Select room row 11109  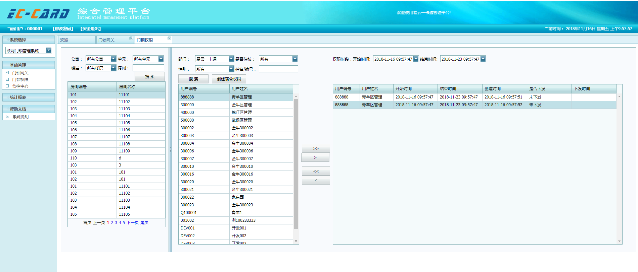[117, 151]
